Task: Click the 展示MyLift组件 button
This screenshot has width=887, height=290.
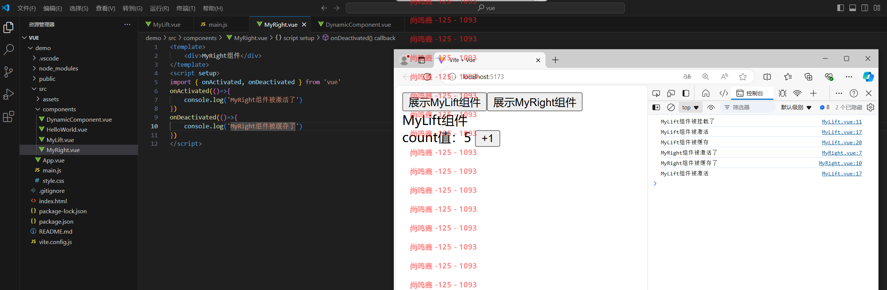Action: 444,102
